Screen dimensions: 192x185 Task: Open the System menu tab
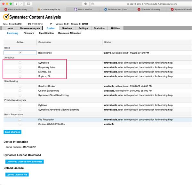[x=51, y=28]
